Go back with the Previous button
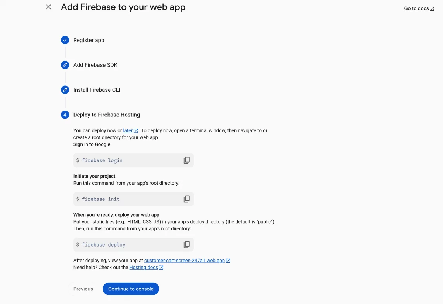 click(83, 289)
